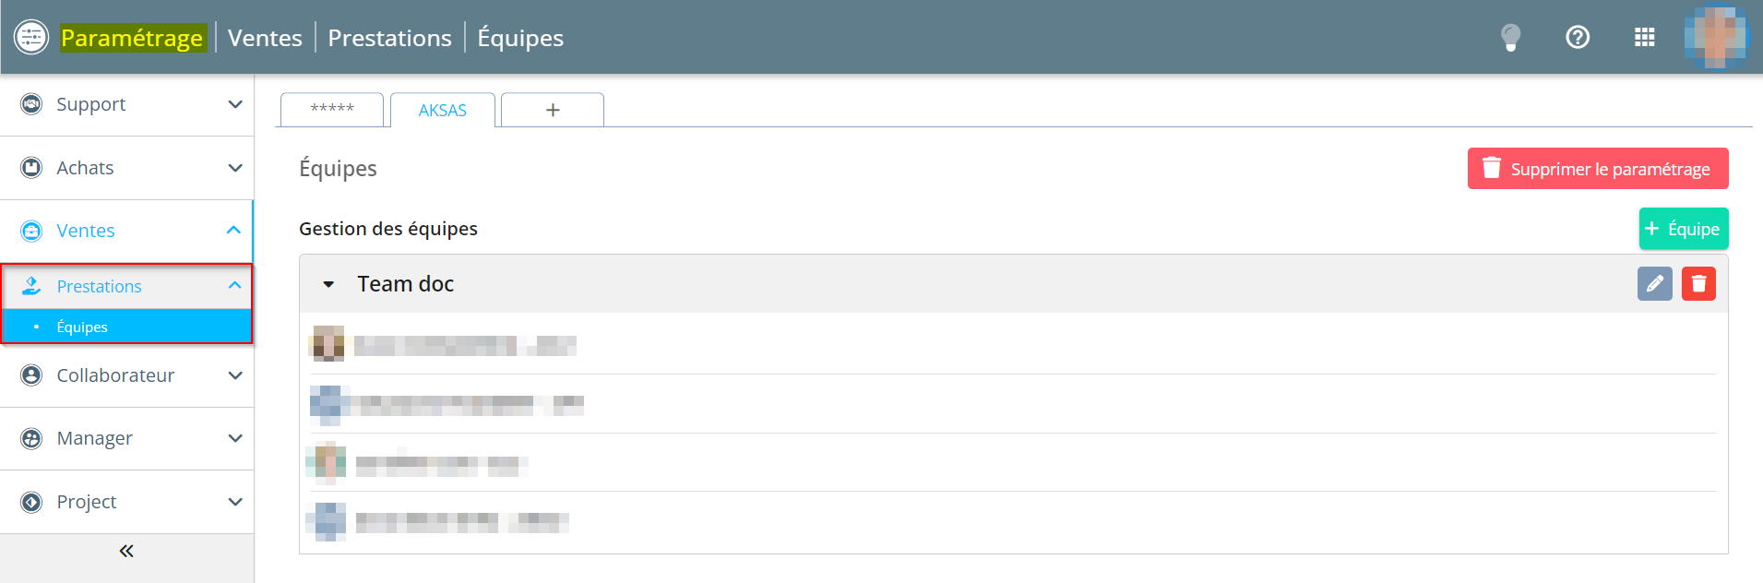Collapse the sidebar with the double-chevron icon

pyautogui.click(x=126, y=551)
